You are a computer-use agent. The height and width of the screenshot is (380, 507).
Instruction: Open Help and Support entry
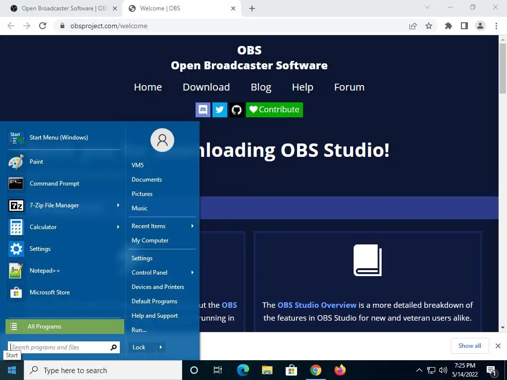(x=154, y=316)
